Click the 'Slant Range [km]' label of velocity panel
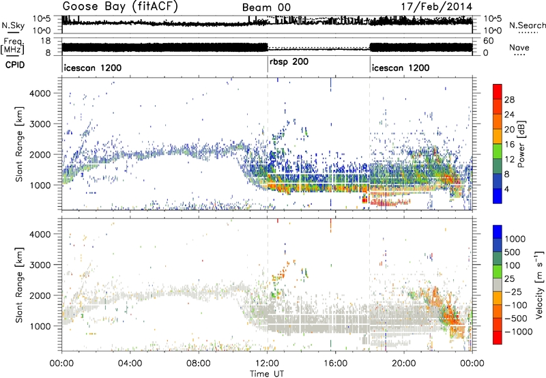 [x=19, y=285]
